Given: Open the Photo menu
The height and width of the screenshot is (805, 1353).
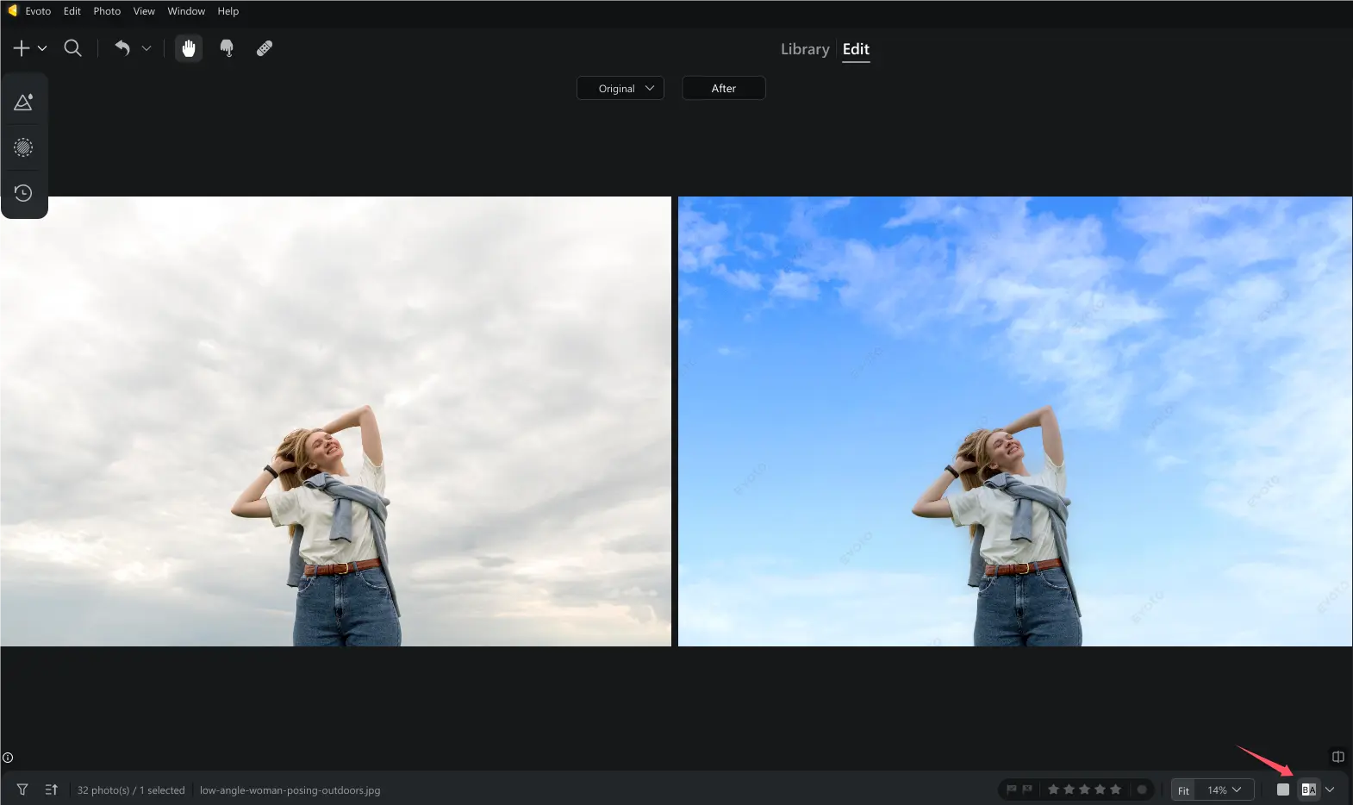Looking at the screenshot, I should [107, 11].
